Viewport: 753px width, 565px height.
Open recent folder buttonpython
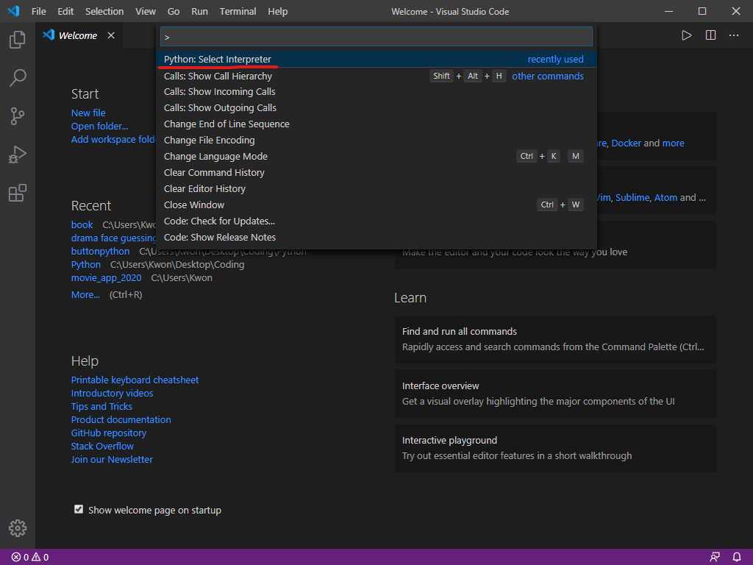tap(100, 252)
